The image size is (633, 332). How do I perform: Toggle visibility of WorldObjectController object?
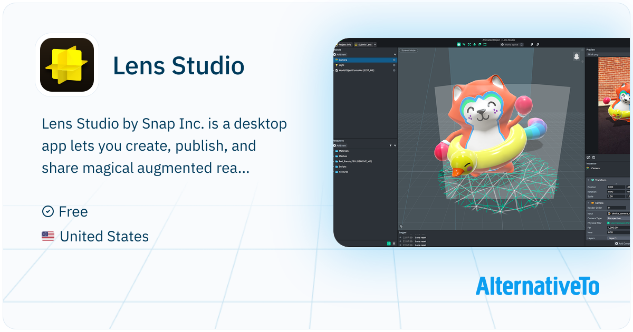pyautogui.click(x=394, y=70)
